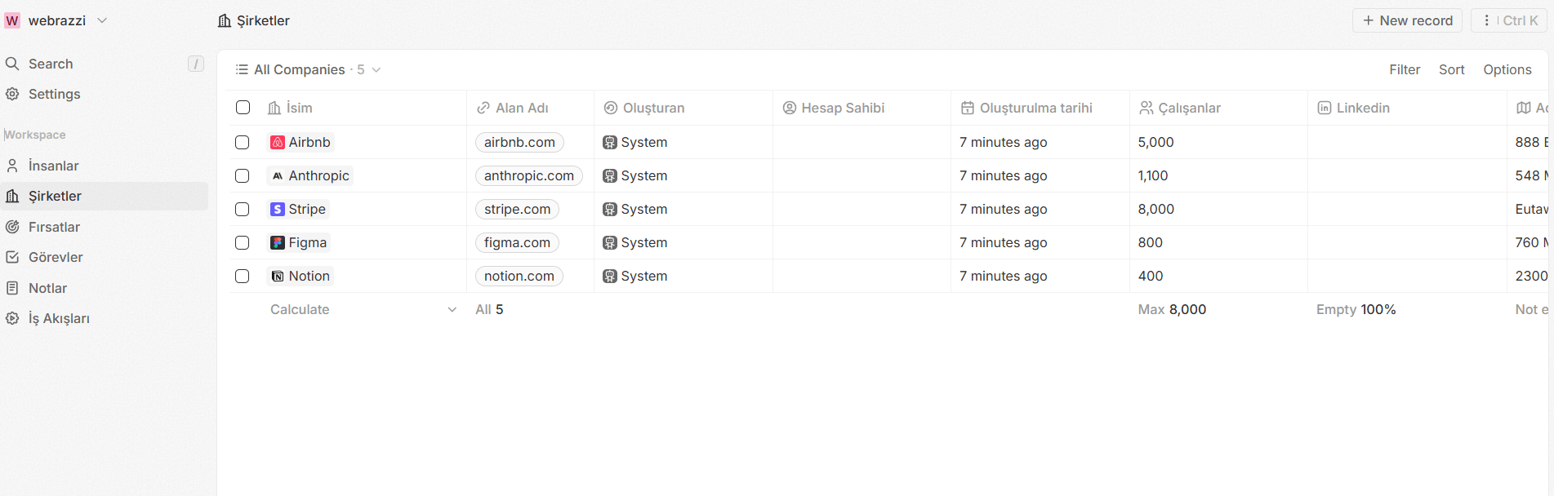
Task: Open the Calculate dropdown in footer
Action: coord(363,309)
